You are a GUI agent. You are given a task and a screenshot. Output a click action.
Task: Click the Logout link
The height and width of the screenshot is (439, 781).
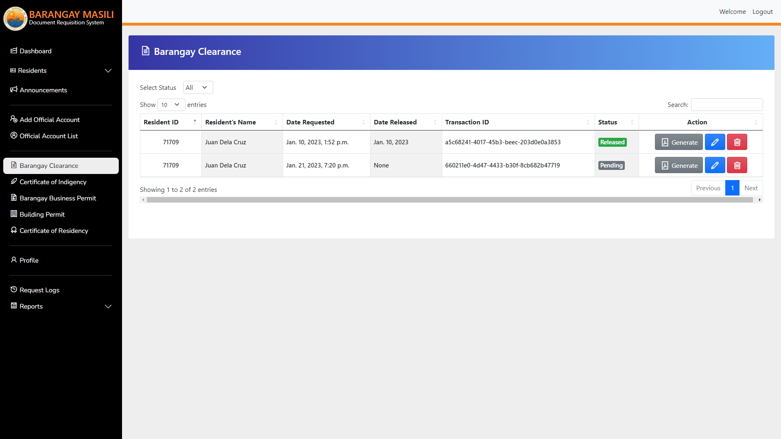coord(762,11)
